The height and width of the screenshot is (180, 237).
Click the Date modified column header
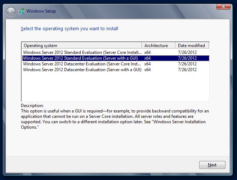[192, 46]
